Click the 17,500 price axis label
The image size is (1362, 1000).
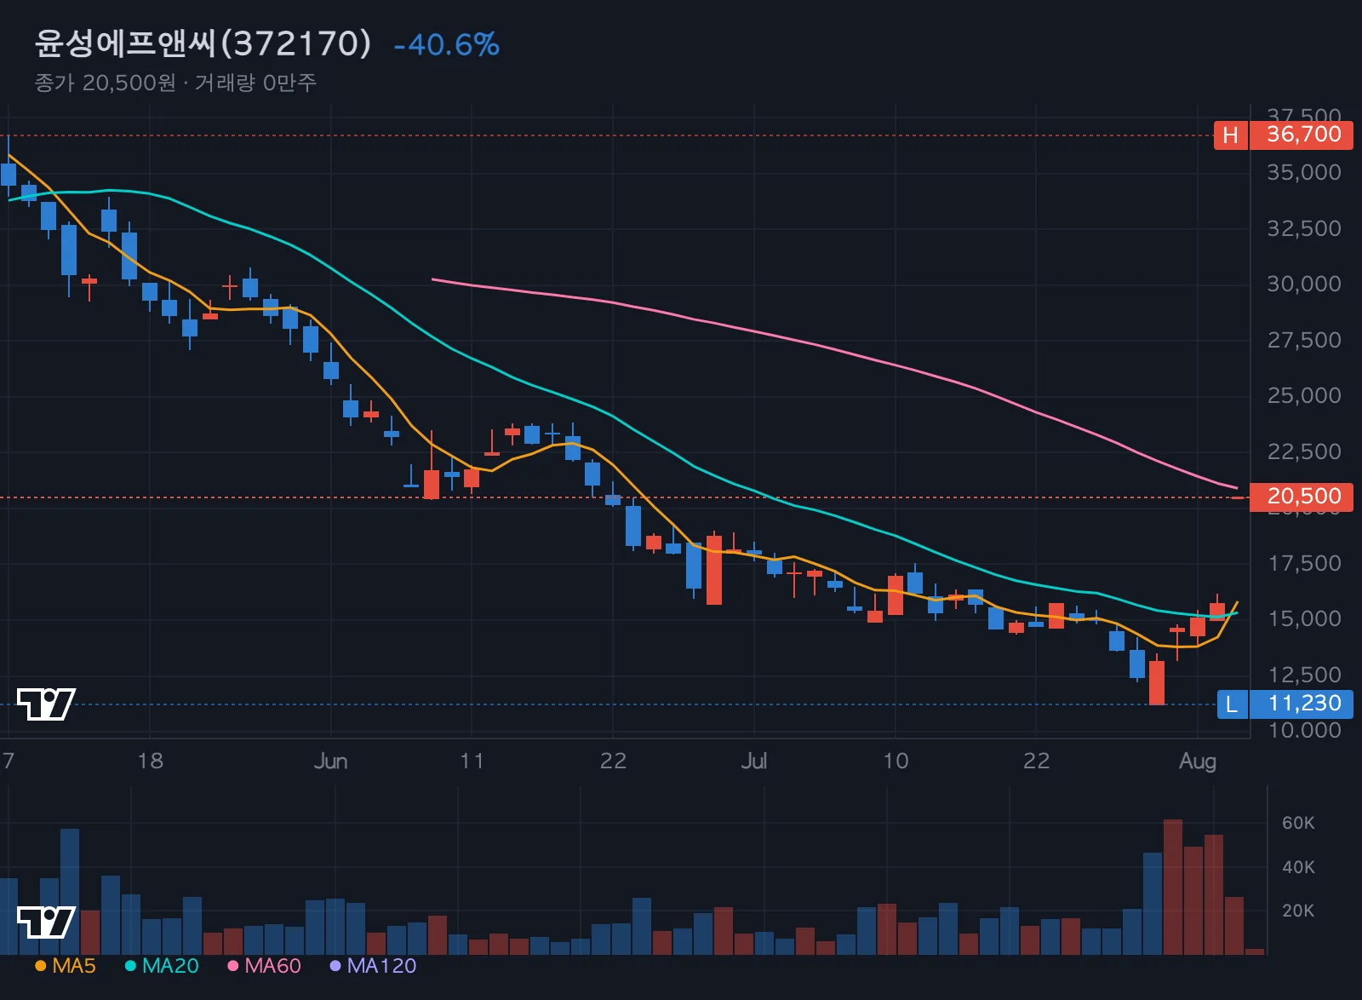tap(1304, 563)
